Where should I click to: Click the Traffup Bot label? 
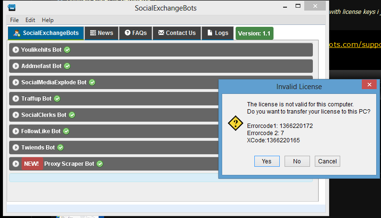36,98
